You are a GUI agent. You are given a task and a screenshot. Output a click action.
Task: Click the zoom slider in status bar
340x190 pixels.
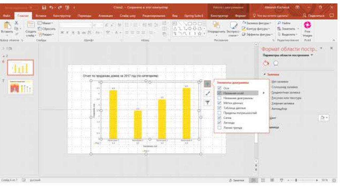coord(296,180)
